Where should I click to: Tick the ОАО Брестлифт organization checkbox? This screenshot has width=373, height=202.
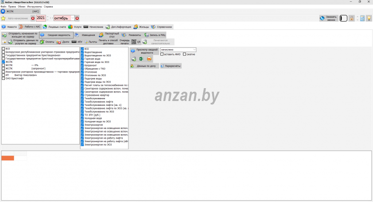4,78
